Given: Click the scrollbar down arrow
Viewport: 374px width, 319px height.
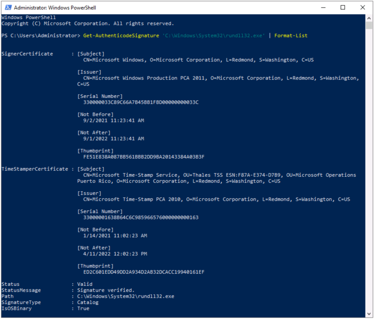Looking at the screenshot, I should [369, 314].
